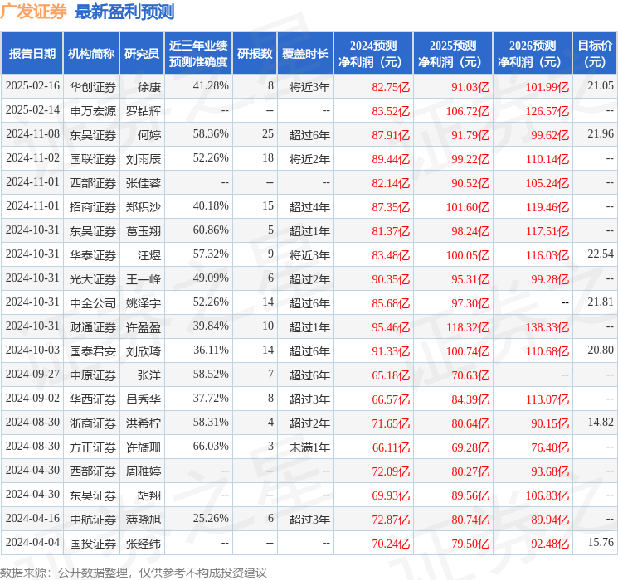Image resolution: width=618 pixels, height=580 pixels.
Task: Click the 招商证券 institution cell
Action: (x=93, y=206)
